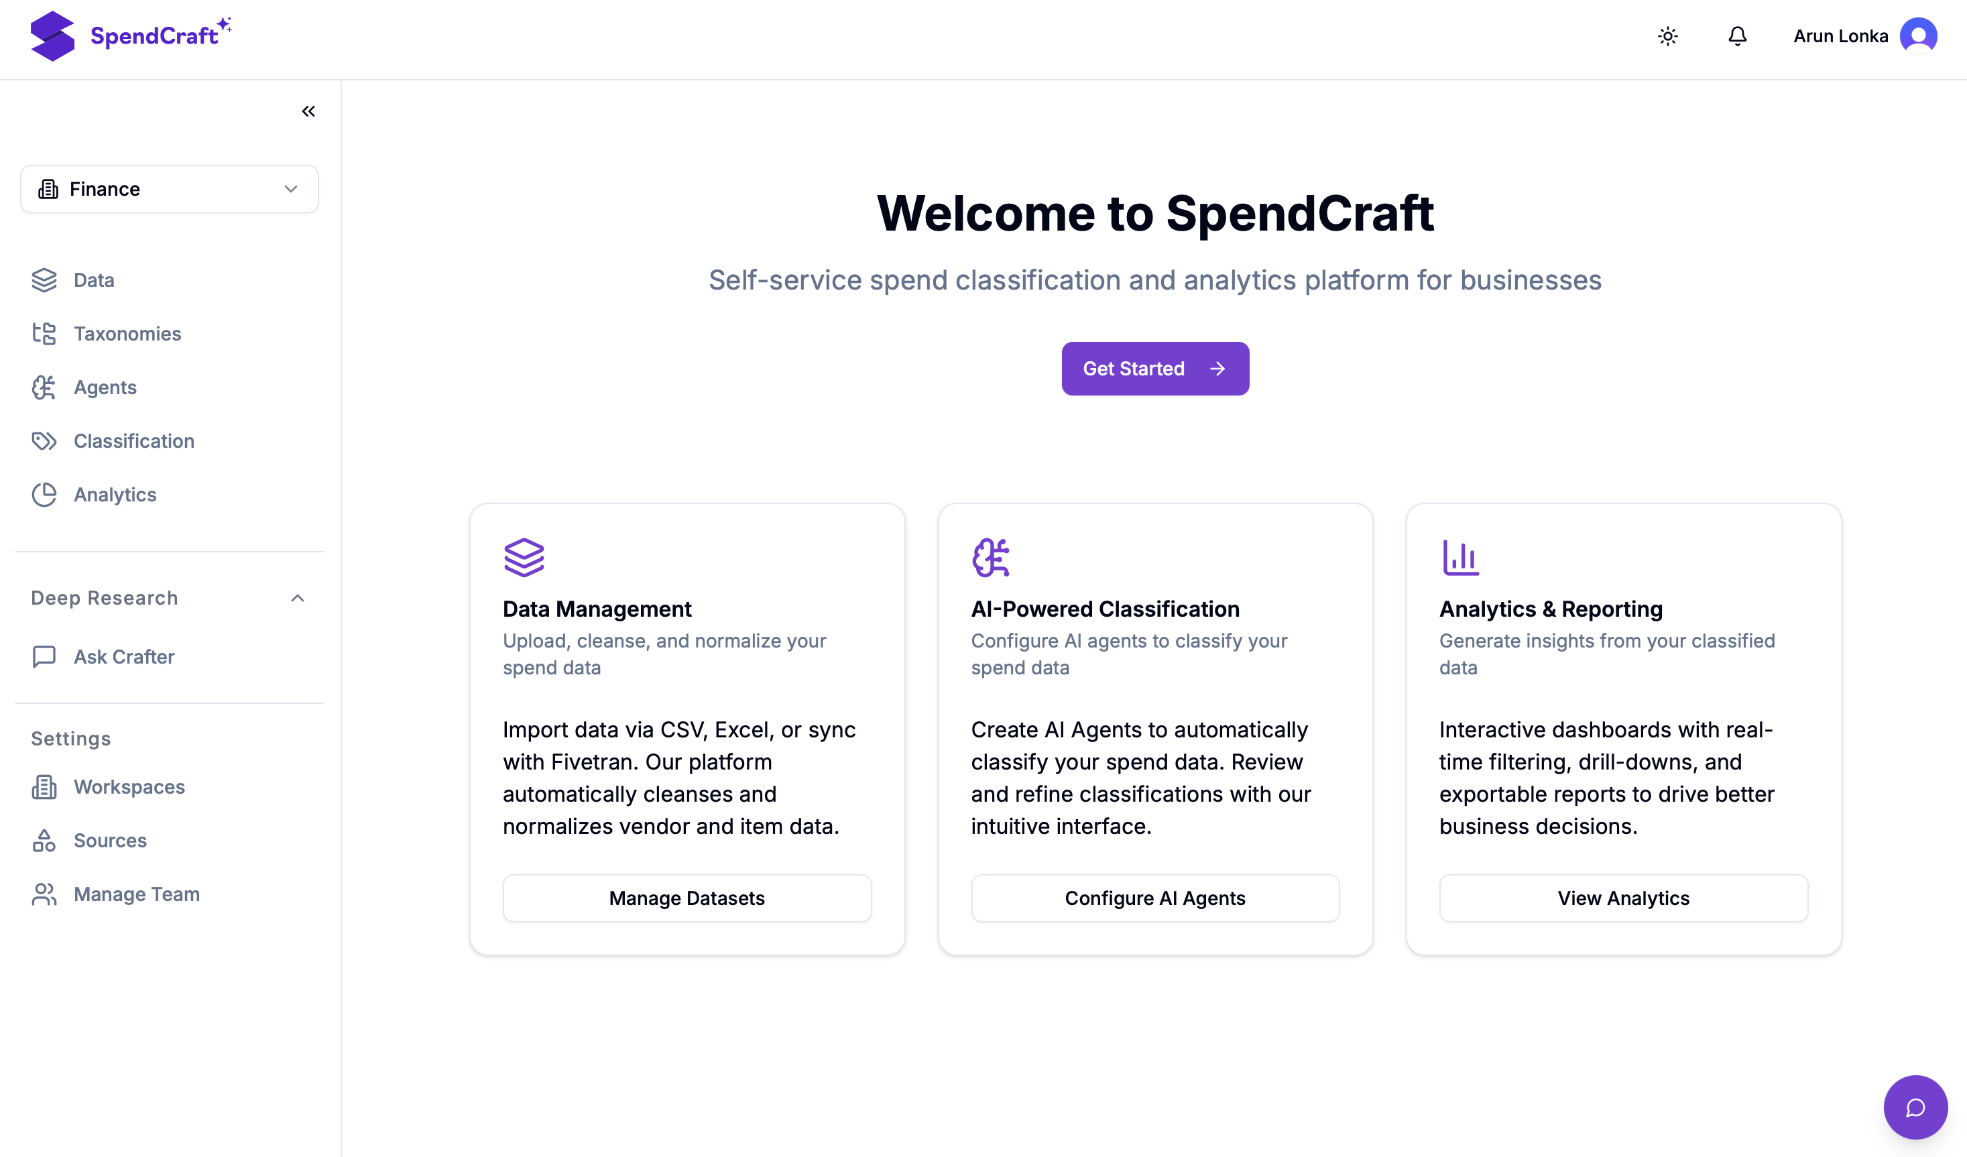Click the Manage Datasets button
This screenshot has height=1157, width=1967.
pos(687,898)
